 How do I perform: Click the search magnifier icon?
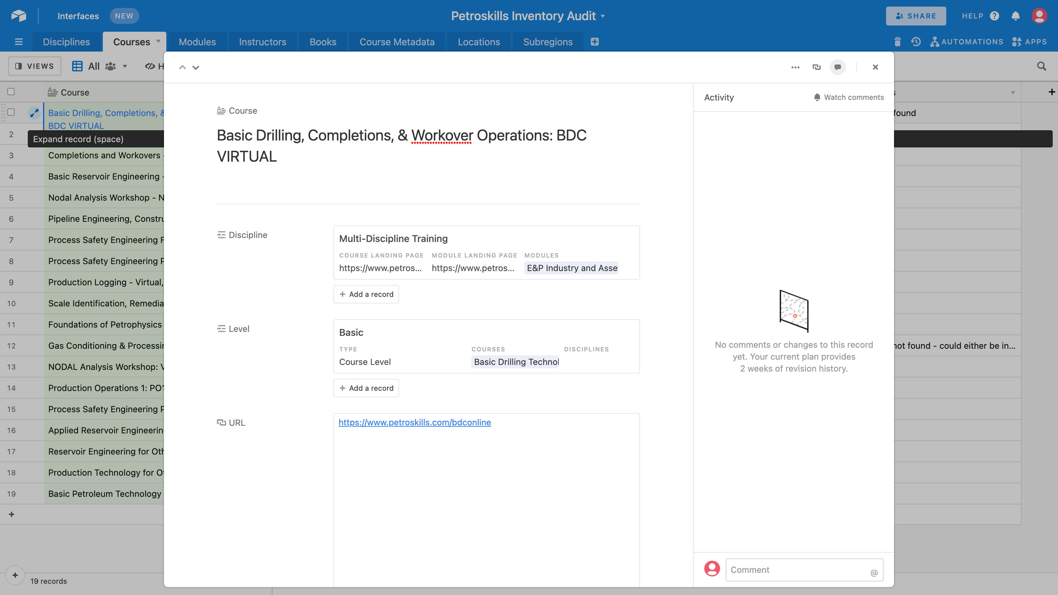click(x=1041, y=66)
